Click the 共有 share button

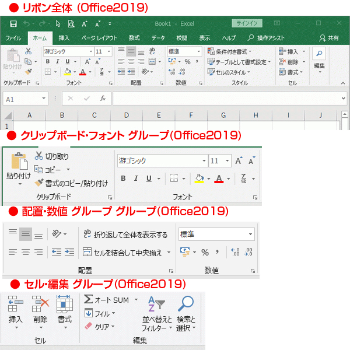(329, 37)
